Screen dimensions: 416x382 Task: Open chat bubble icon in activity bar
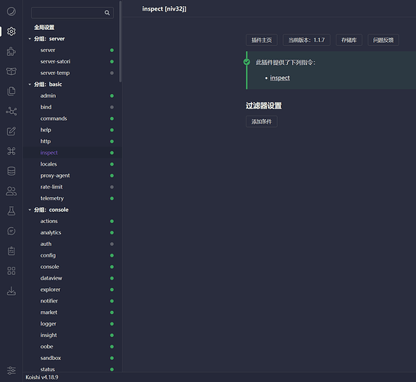point(11,231)
